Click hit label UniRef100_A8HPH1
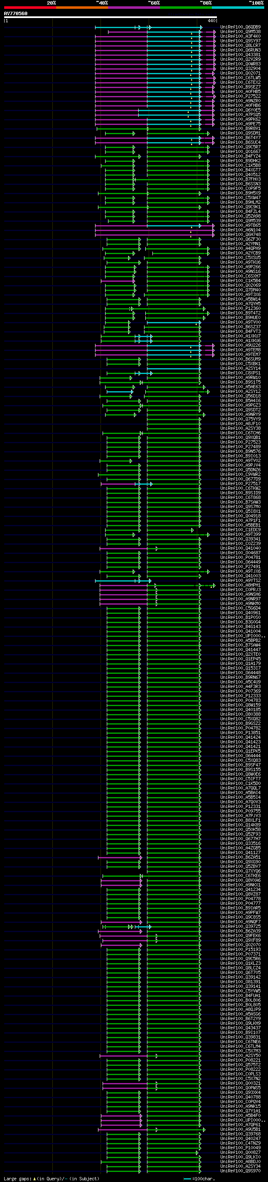This screenshot has width=268, height=1182. [240, 585]
